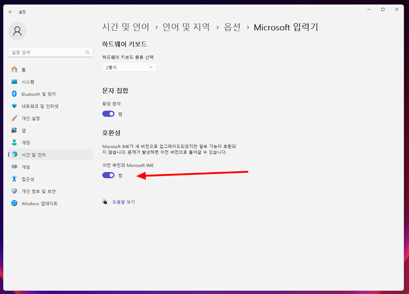Image resolution: width=409 pixels, height=294 pixels.
Task: Turn off the 확장 한자 toggle
Action: (108, 114)
